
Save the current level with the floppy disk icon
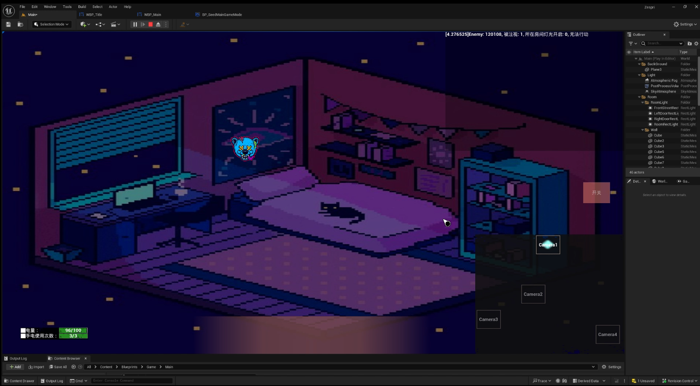(x=8, y=24)
